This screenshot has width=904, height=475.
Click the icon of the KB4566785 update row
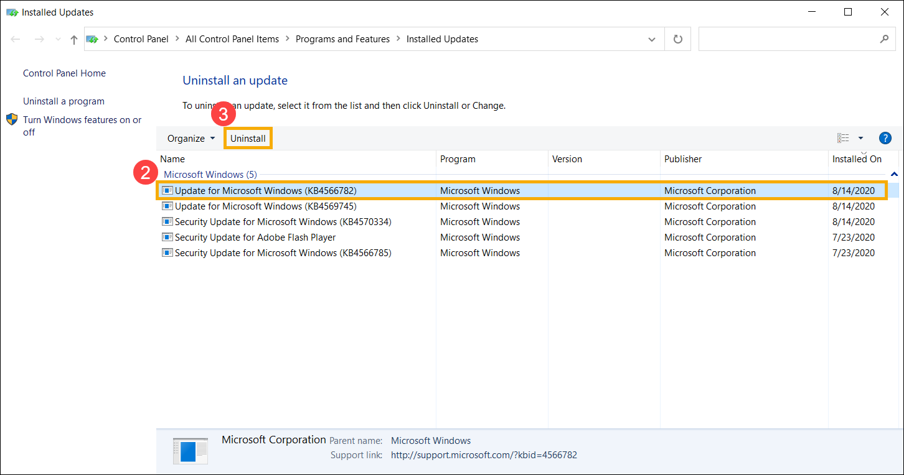click(x=167, y=252)
